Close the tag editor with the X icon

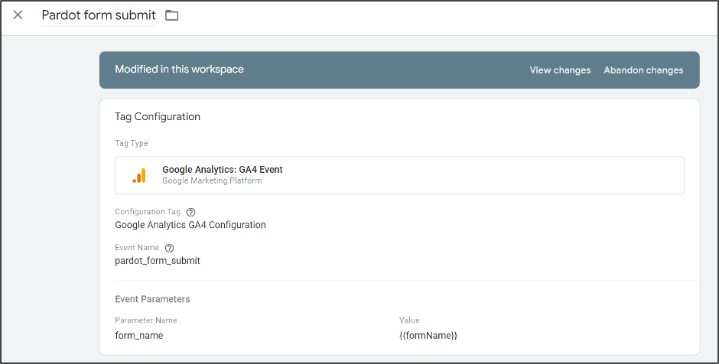coord(18,15)
